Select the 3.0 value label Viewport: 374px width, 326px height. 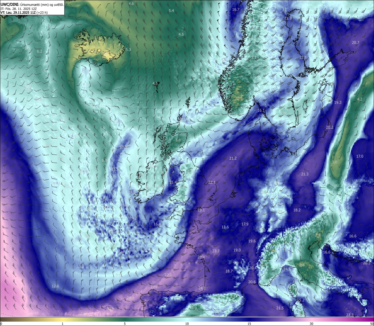(x=335, y=162)
